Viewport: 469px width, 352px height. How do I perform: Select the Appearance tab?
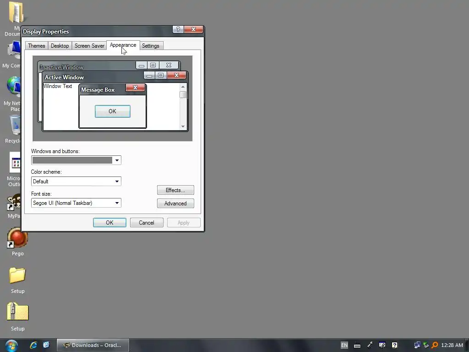[123, 45]
